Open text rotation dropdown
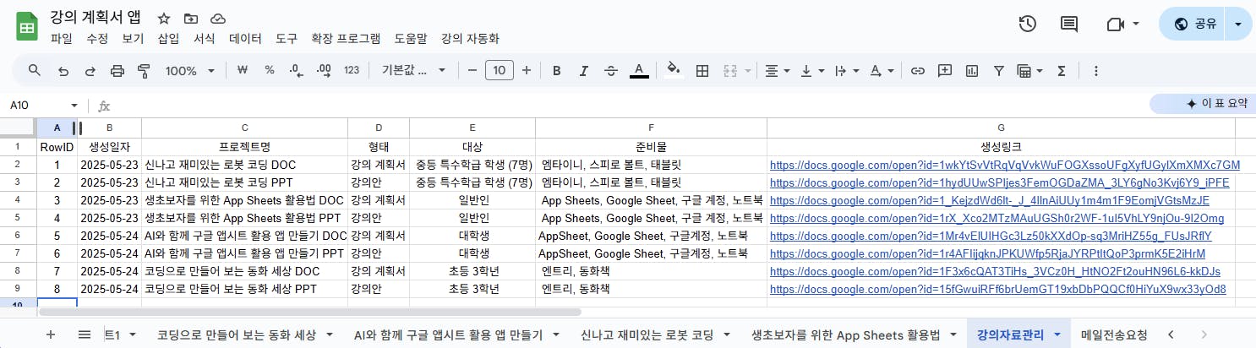This screenshot has height=348, width=1256. (x=882, y=71)
